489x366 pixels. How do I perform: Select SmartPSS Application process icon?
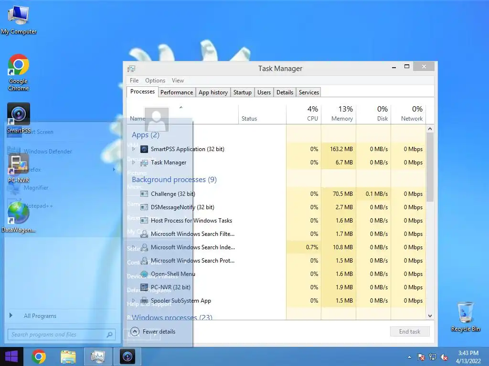click(144, 149)
